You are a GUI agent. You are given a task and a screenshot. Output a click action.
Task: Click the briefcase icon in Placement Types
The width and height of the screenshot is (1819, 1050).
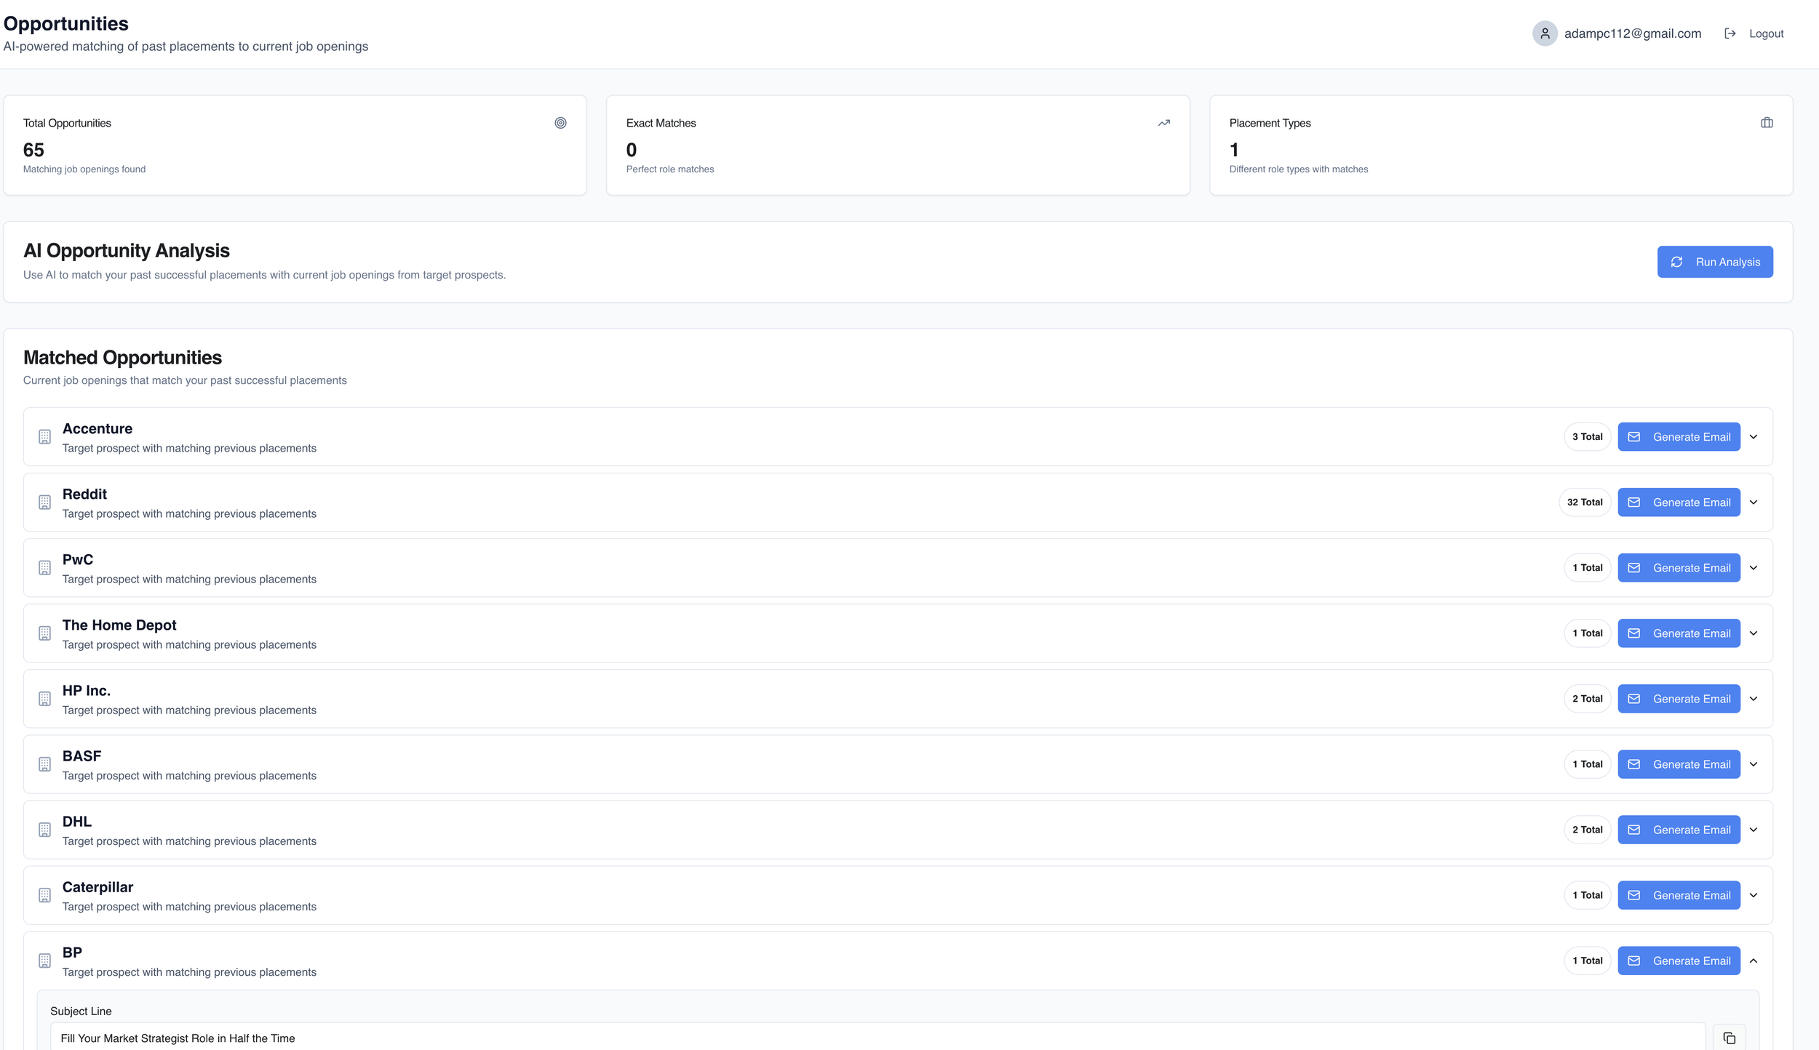click(x=1766, y=123)
